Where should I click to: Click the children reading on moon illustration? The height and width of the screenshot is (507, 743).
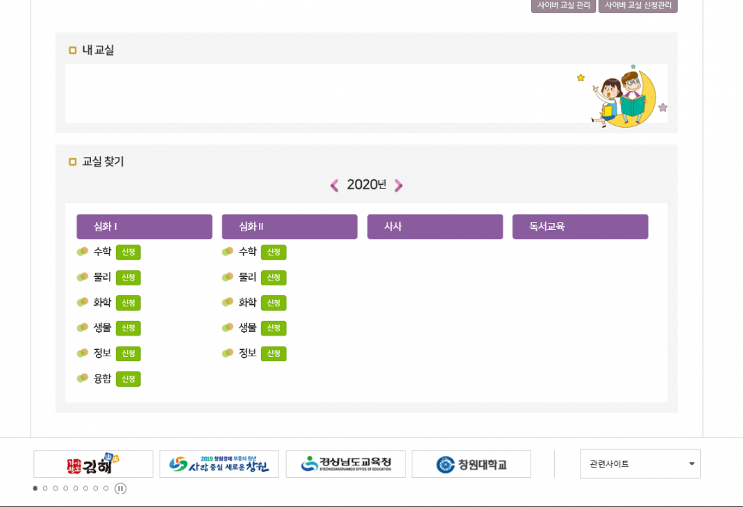622,97
